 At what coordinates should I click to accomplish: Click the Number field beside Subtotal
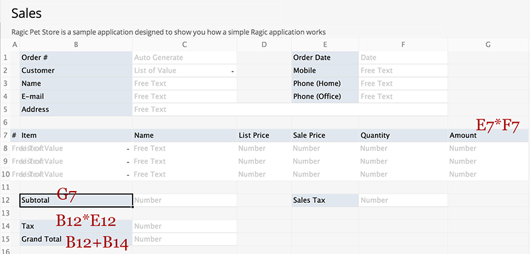(x=185, y=200)
